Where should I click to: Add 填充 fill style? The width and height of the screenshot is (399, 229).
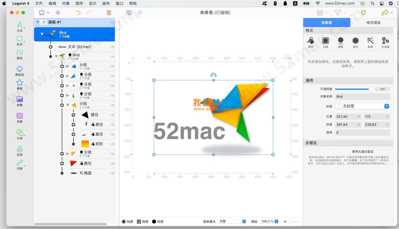[x=310, y=42]
